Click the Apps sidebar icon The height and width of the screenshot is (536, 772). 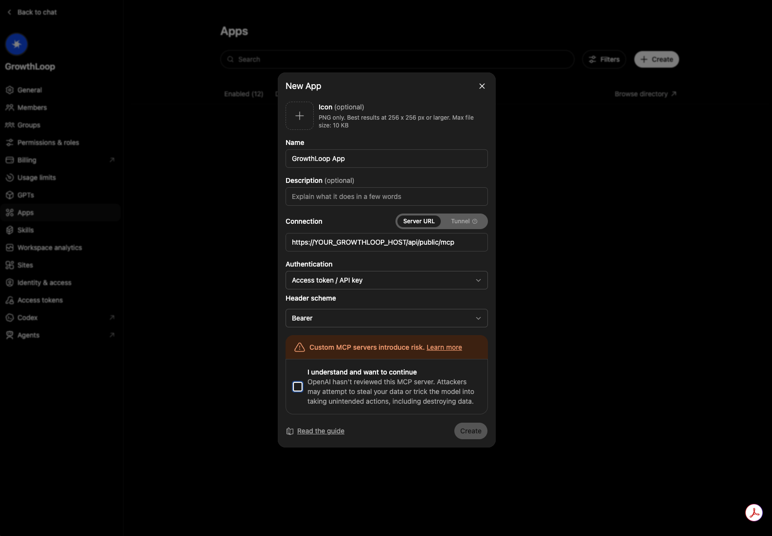pyautogui.click(x=10, y=213)
